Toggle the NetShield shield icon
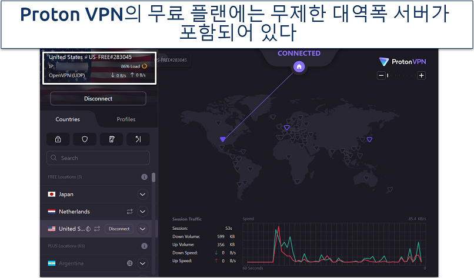 point(85,139)
